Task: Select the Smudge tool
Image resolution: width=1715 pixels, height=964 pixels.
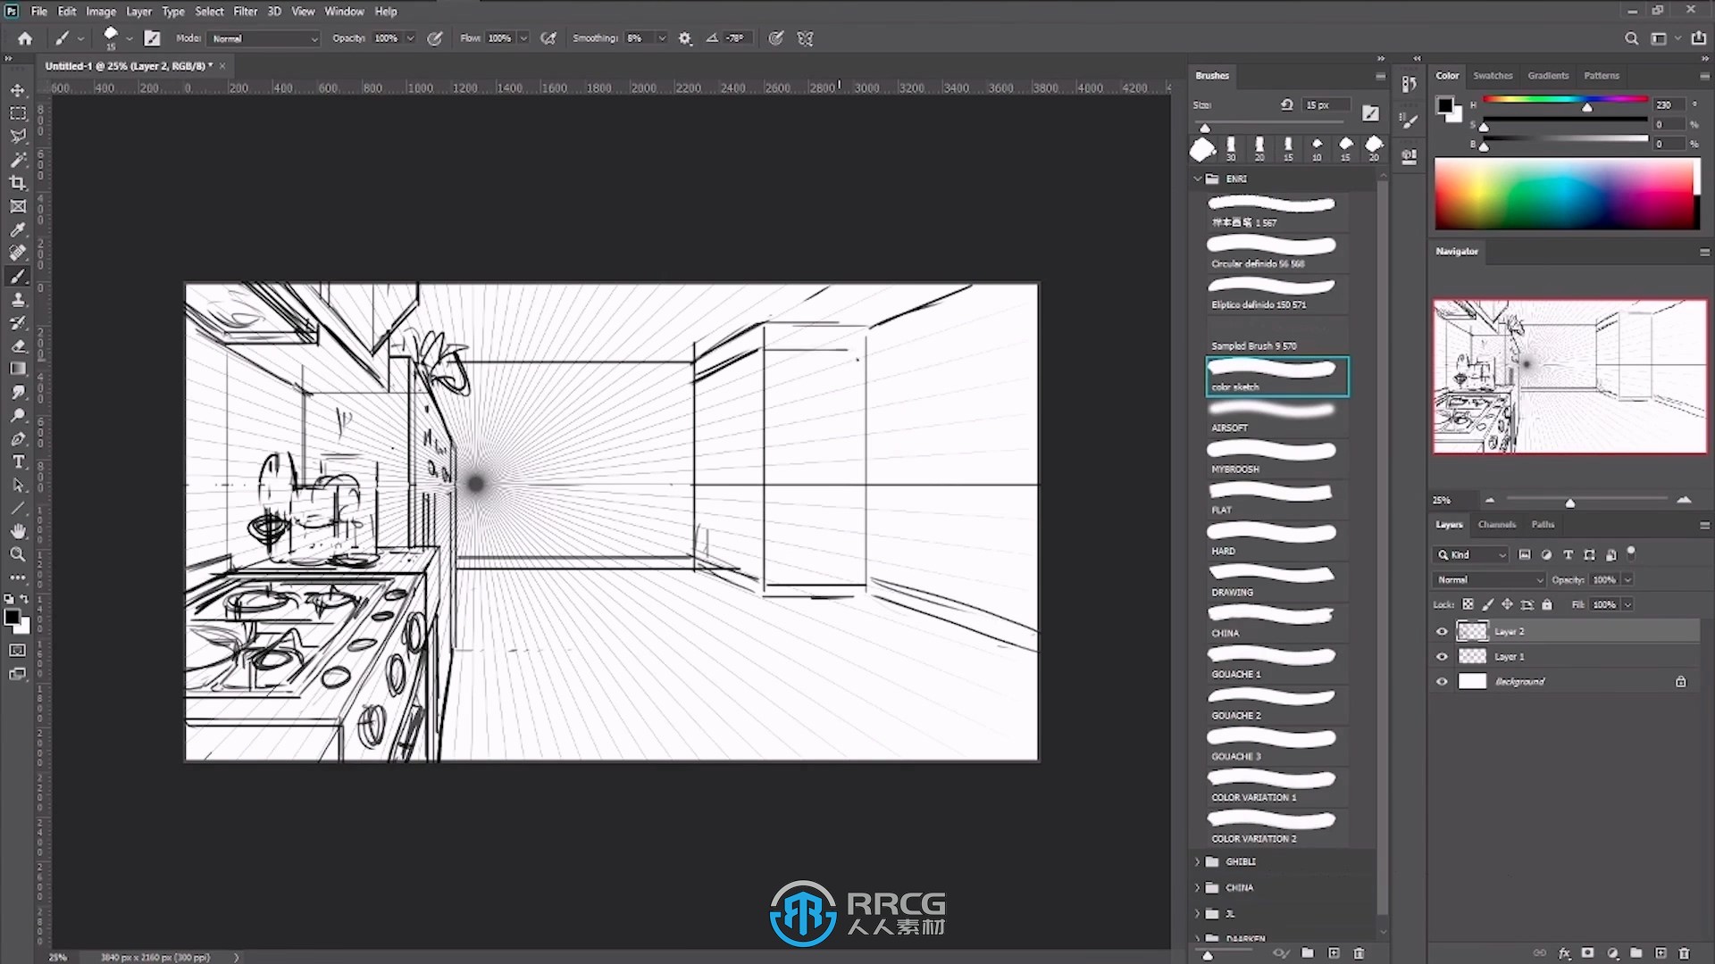Action: 18,392
